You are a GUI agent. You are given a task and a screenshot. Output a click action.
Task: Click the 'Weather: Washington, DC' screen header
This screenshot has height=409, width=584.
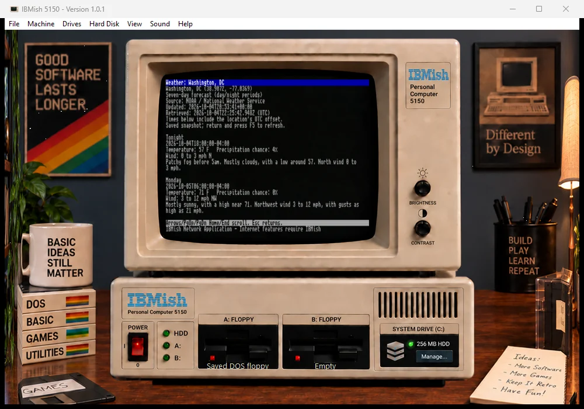point(267,82)
